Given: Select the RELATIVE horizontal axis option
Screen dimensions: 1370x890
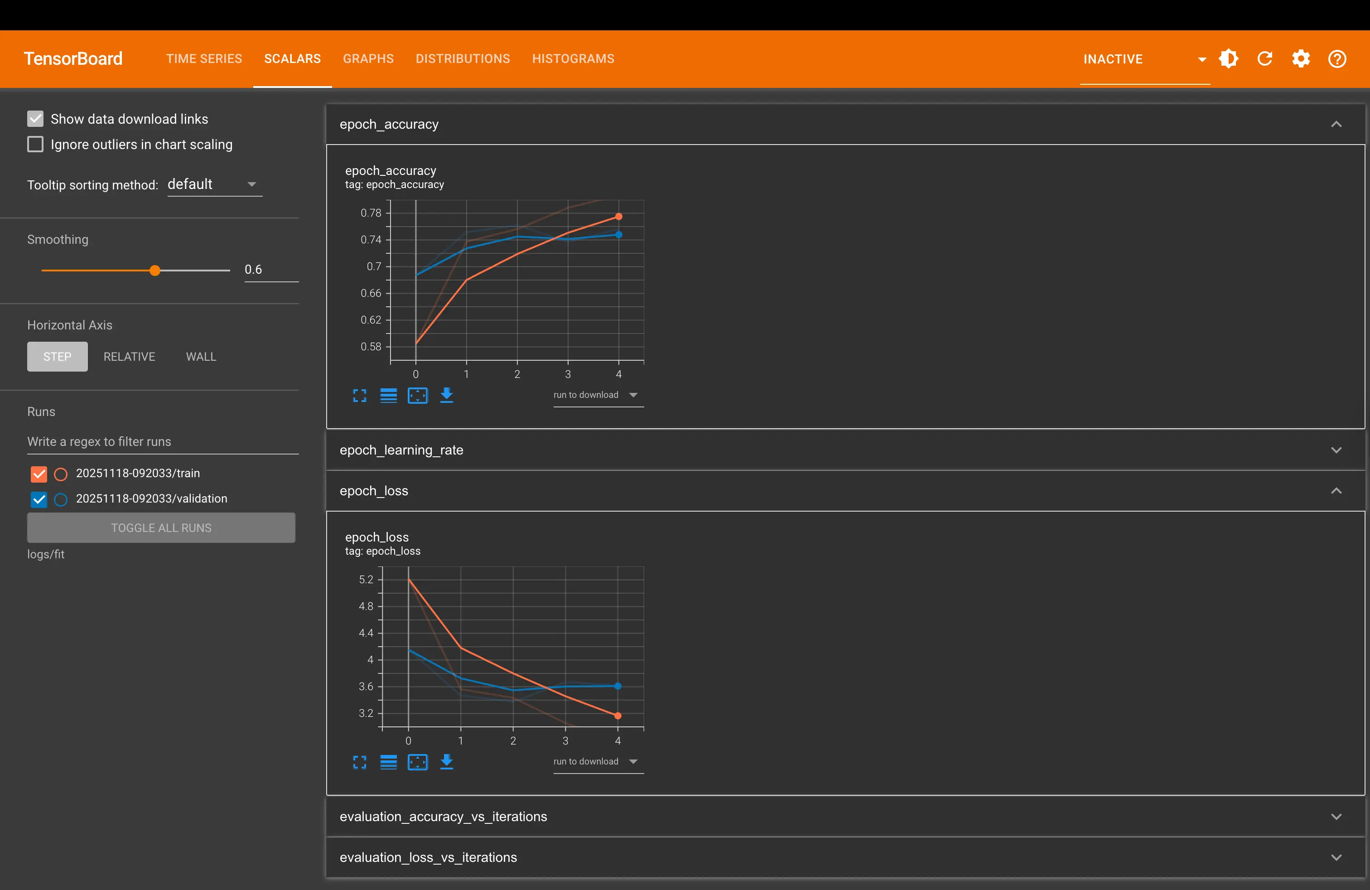Looking at the screenshot, I should click(x=129, y=357).
